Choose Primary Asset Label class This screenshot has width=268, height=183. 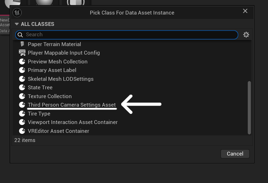pyautogui.click(x=52, y=70)
